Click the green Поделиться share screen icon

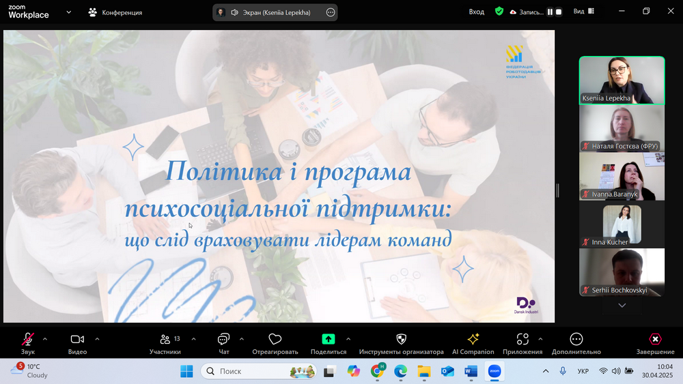(328, 339)
